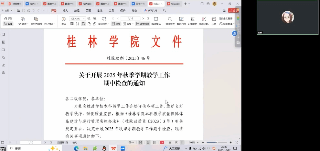
Task: Expand the PDF转换 dropdown
Action: 23,24
